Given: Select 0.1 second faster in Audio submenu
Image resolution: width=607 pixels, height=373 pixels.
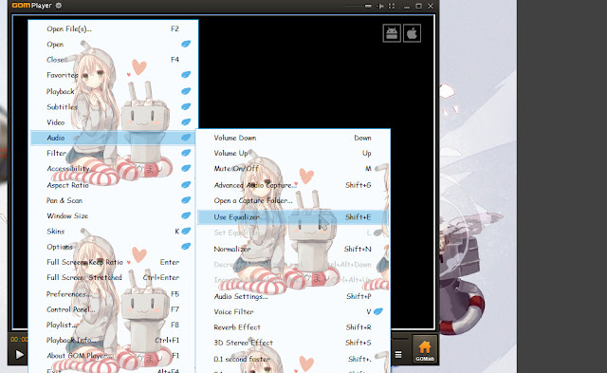Looking at the screenshot, I should click(x=292, y=359).
